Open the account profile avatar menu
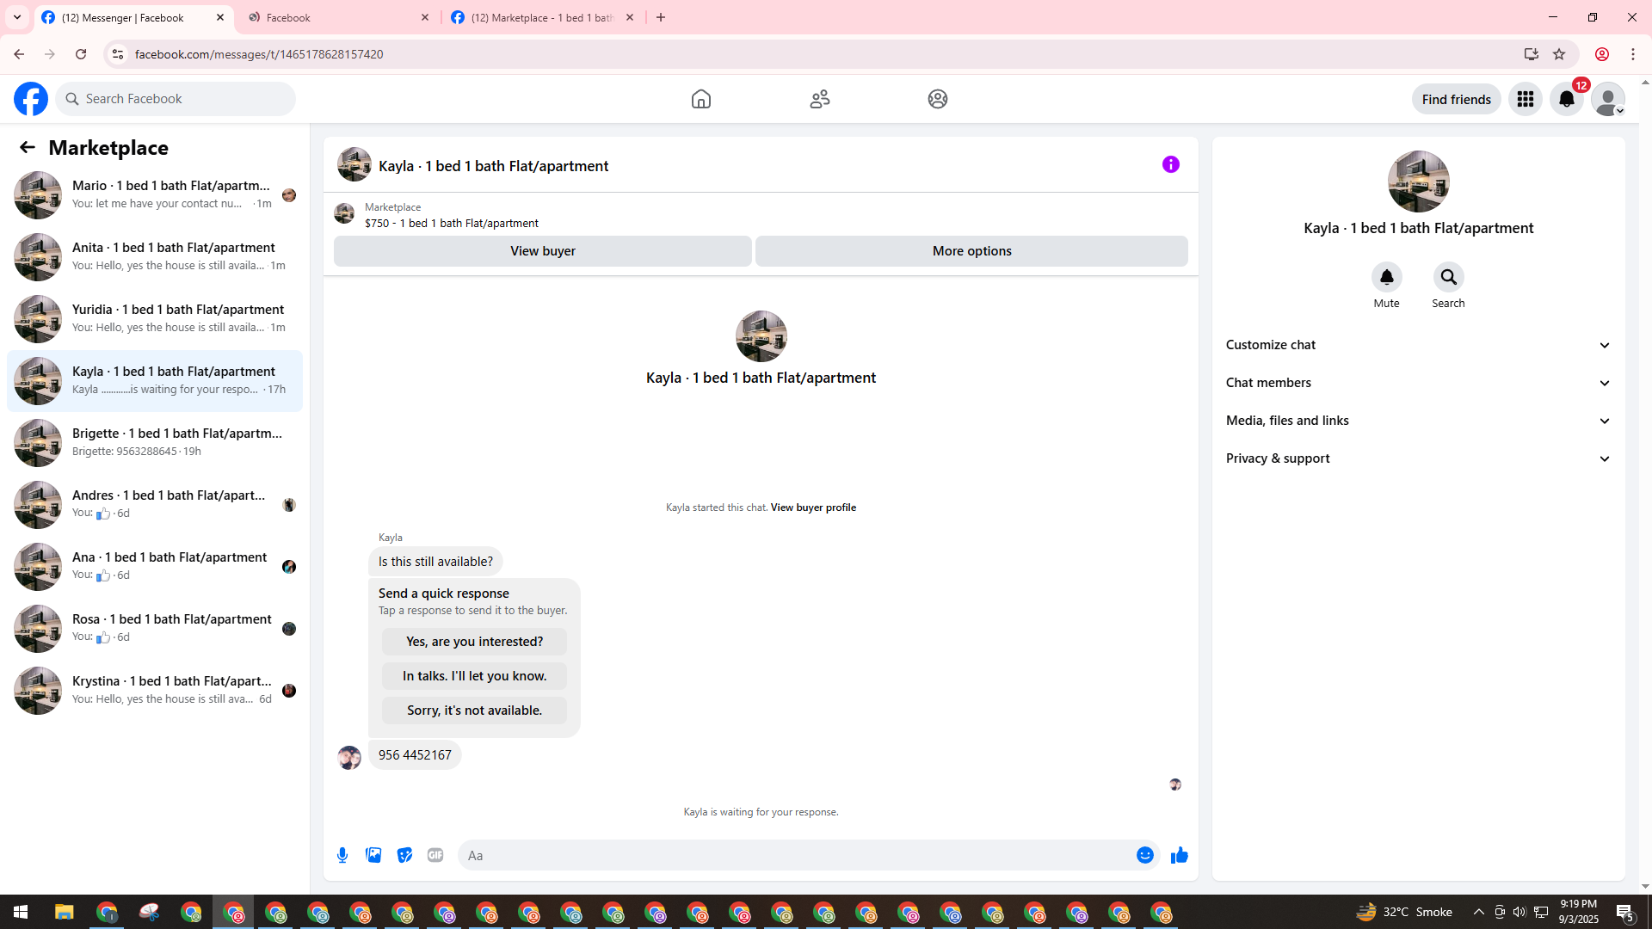 (1608, 99)
